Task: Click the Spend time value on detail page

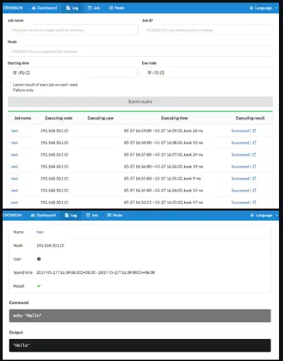Action: point(95,272)
